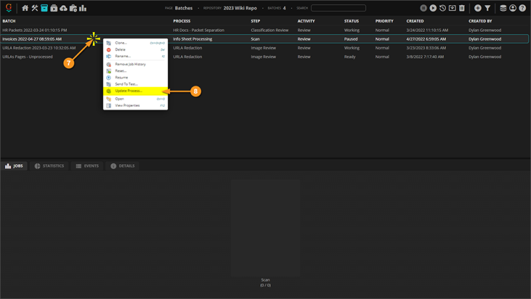Switch to the Statistics tab

49,165
